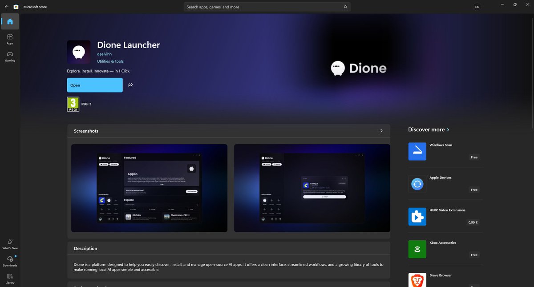Click the search apps, games input field

[267, 7]
